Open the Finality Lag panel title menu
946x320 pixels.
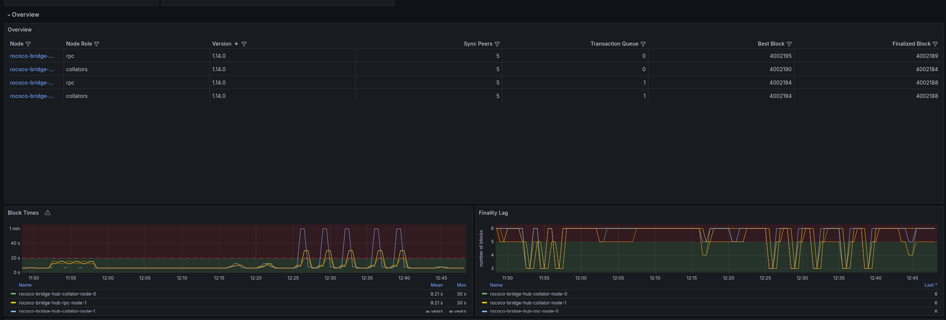tap(493, 213)
